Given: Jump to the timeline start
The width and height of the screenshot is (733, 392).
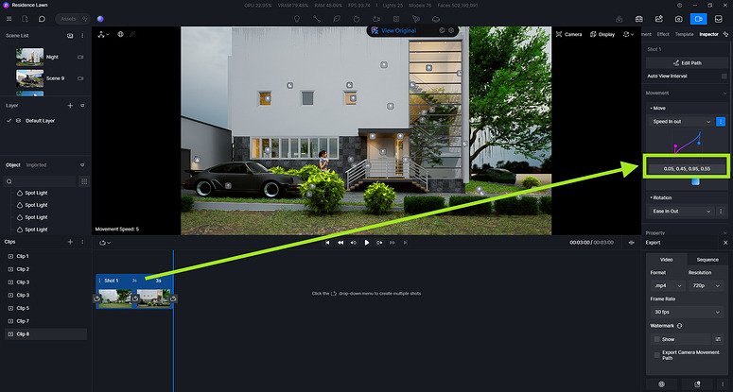Looking at the screenshot, I should click(x=327, y=243).
